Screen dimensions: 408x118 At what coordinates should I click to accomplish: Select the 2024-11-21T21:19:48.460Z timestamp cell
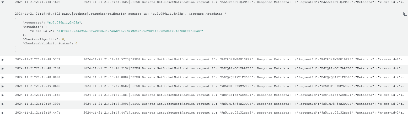[38, 2]
